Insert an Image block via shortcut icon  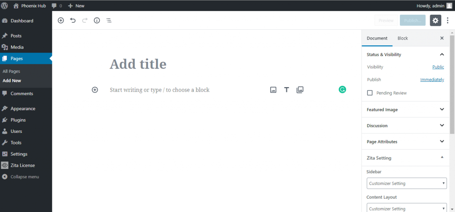(x=273, y=90)
